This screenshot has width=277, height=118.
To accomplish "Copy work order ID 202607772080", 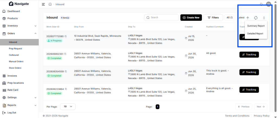I will tap(65, 36).
